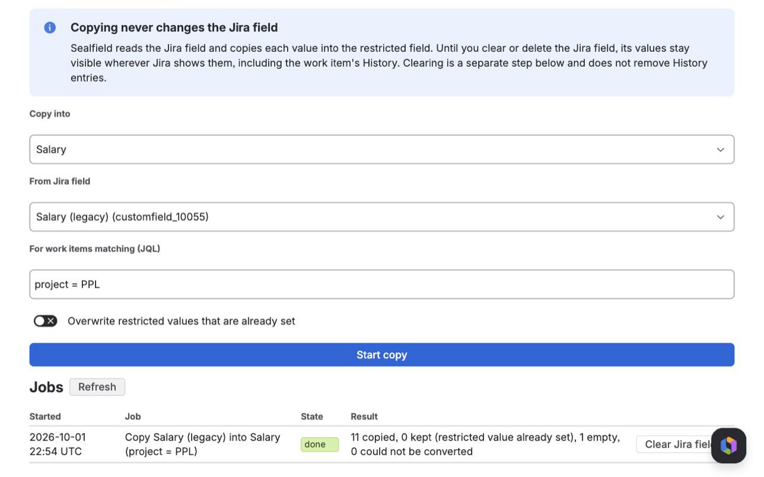Open the Copy into Salary dropdown
This screenshot has height=477, width=764.
[381, 149]
